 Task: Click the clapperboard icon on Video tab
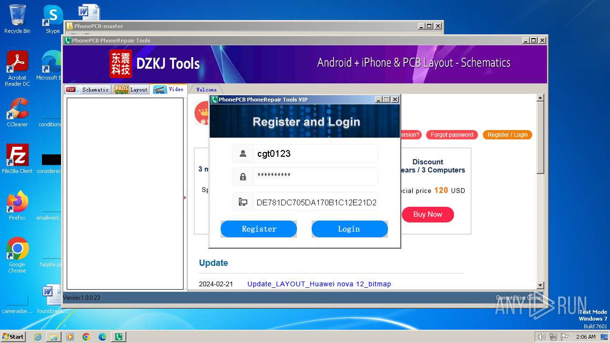point(160,90)
